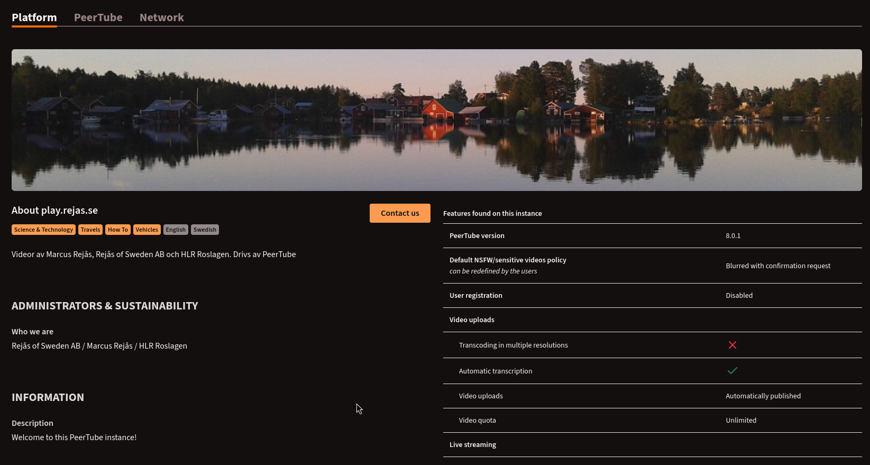
Task: Select the Science & Technology tag
Action: pyautogui.click(x=43, y=230)
